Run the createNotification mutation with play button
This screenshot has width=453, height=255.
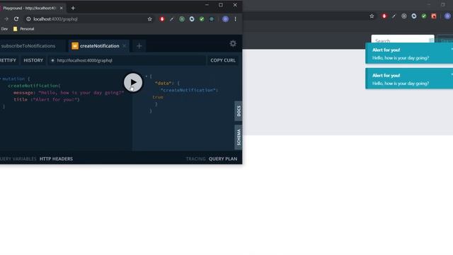click(x=133, y=82)
